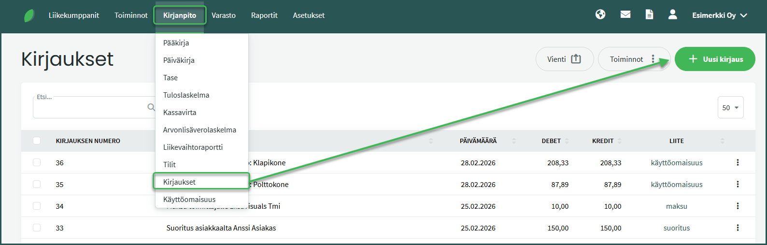
Task: Select Käyttöomaisuus from the Kirjanpito menu
Action: [189, 199]
